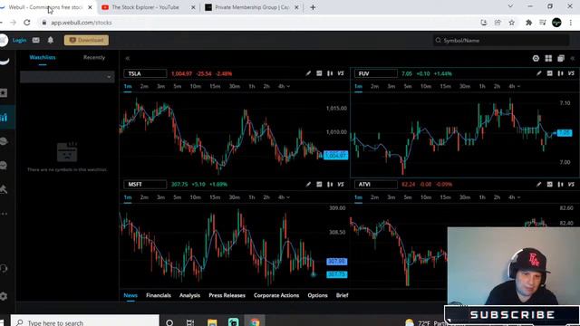580x326 pixels.
Task: Edit the ATVI ticker symbol box
Action: [376, 184]
